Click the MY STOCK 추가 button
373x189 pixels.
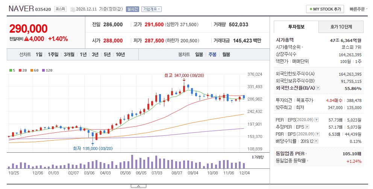325,9
